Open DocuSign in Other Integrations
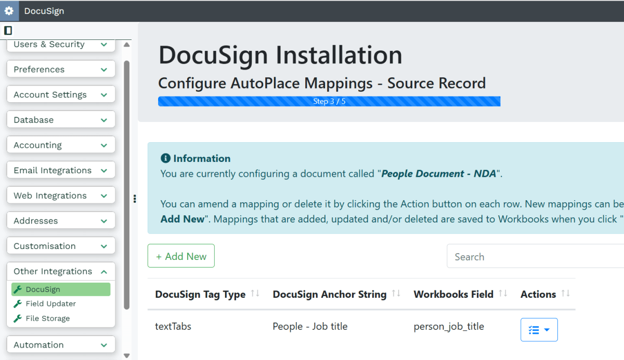This screenshot has height=360, width=624. coord(61,289)
